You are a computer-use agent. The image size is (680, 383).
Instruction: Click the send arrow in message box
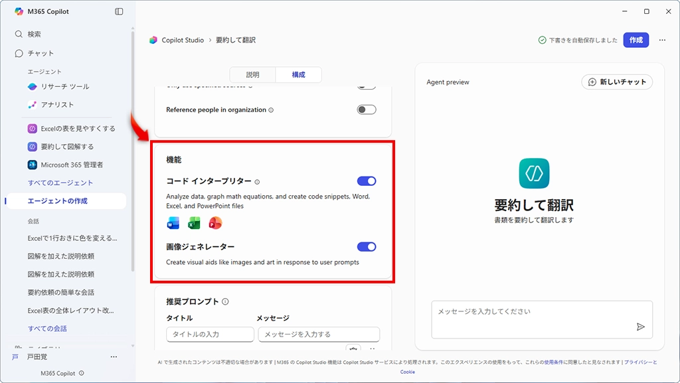coord(640,327)
